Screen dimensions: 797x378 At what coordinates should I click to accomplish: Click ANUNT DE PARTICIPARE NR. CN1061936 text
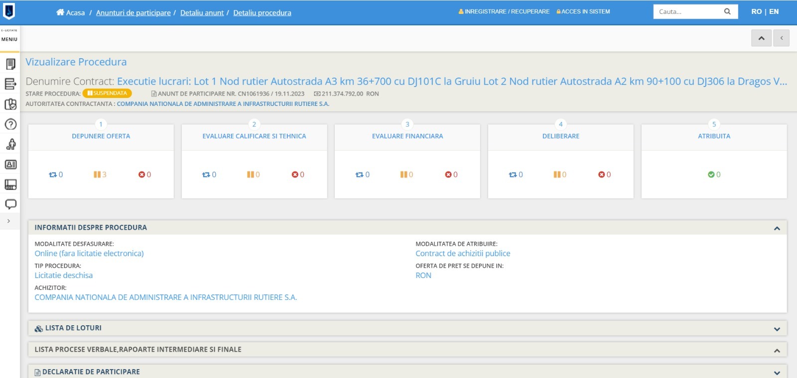point(228,94)
